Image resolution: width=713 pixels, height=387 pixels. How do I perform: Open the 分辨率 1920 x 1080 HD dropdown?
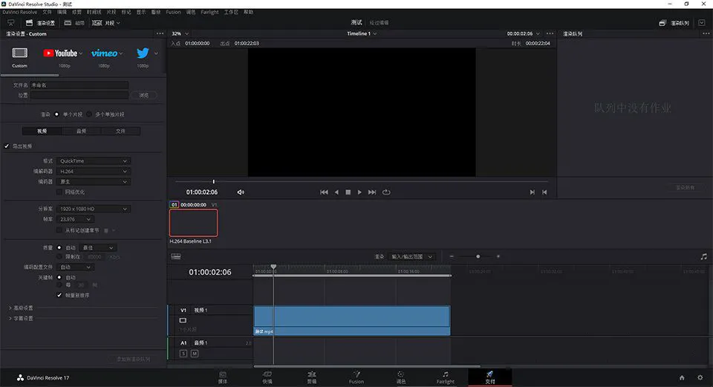[94, 209]
